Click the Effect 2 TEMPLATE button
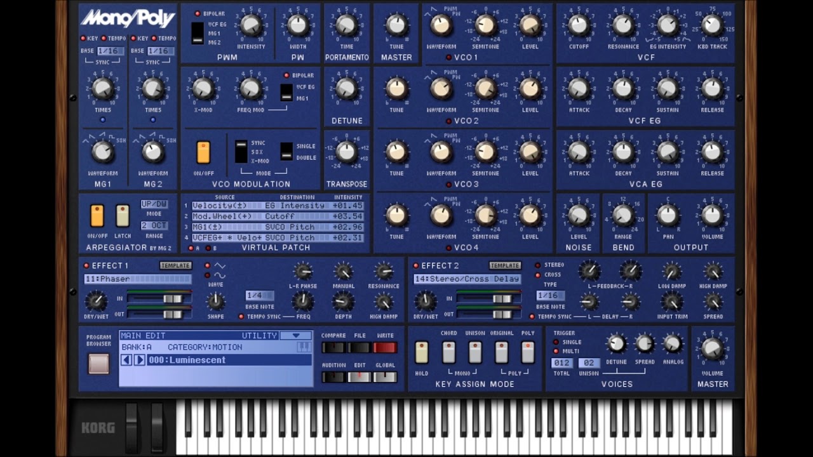The width and height of the screenshot is (813, 457). [x=505, y=265]
